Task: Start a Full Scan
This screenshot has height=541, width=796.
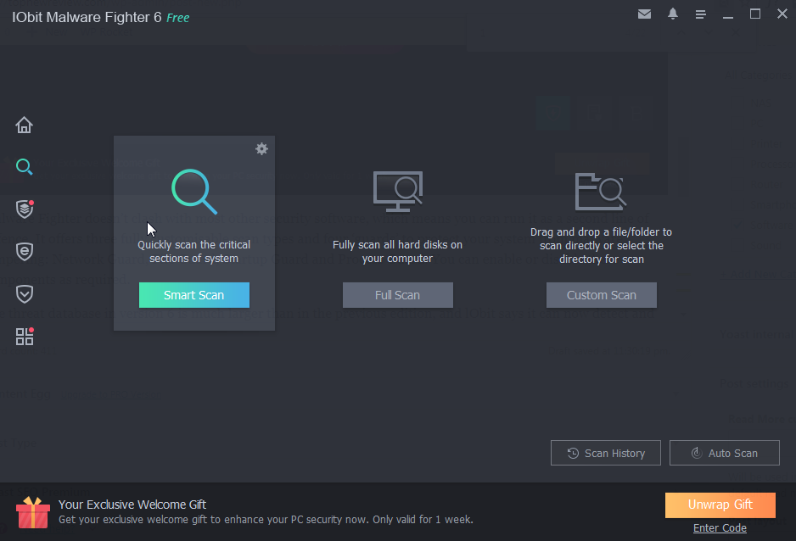Action: [397, 295]
